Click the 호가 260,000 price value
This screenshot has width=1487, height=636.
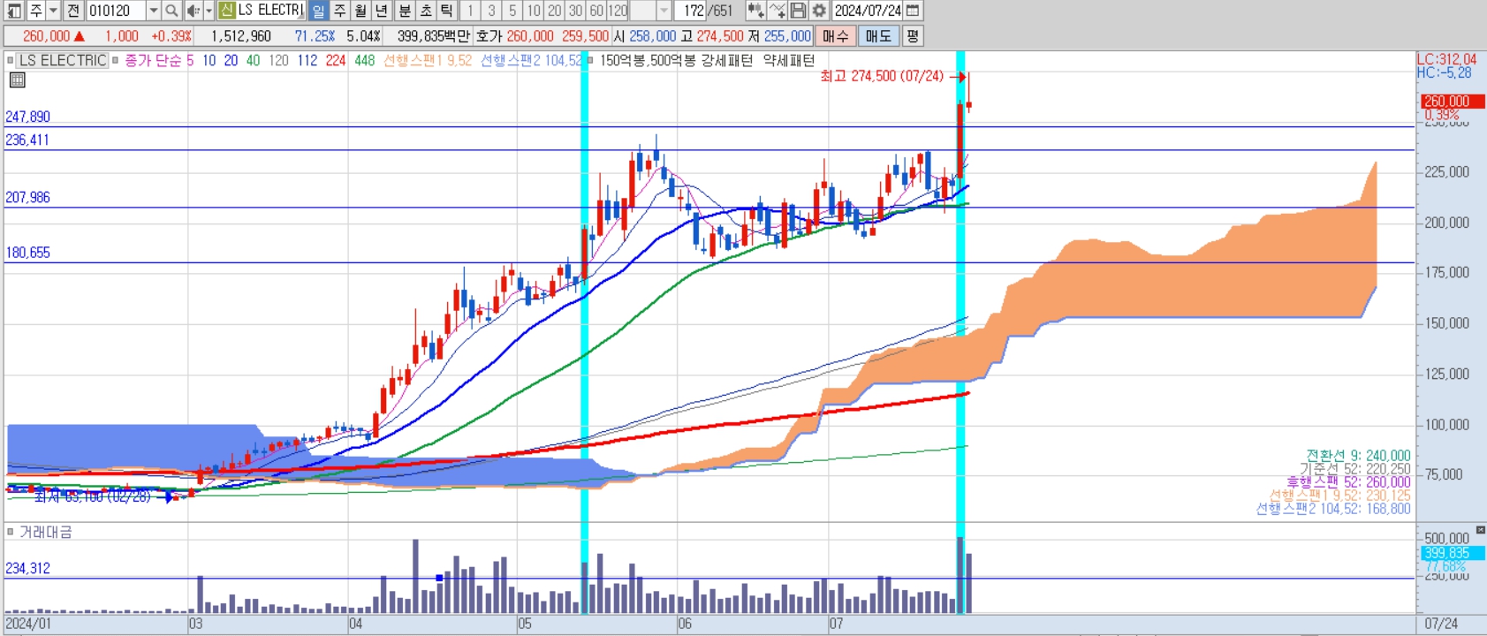tap(530, 36)
